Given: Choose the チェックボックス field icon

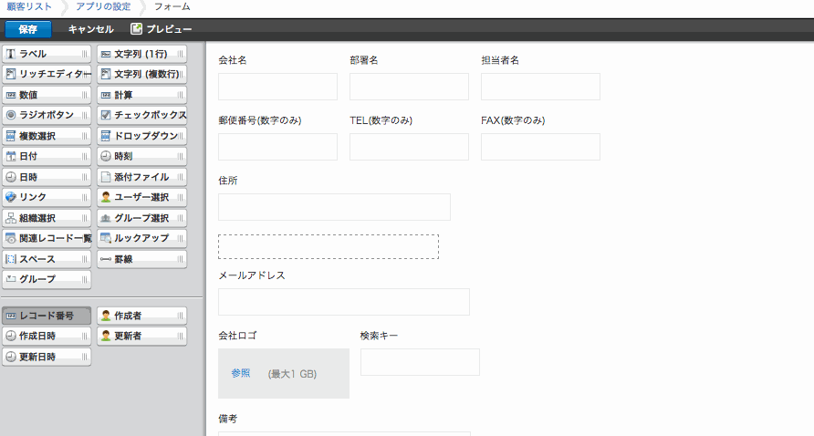Looking at the screenshot, I should (x=105, y=115).
